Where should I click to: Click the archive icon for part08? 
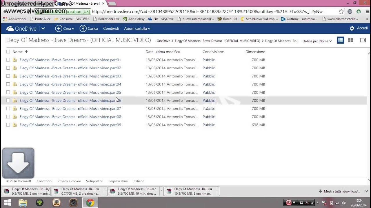tap(15, 117)
